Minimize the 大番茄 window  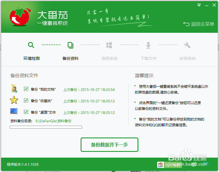207,6
